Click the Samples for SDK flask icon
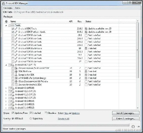The width and height of the screenshot is (143, 133). (16, 75)
